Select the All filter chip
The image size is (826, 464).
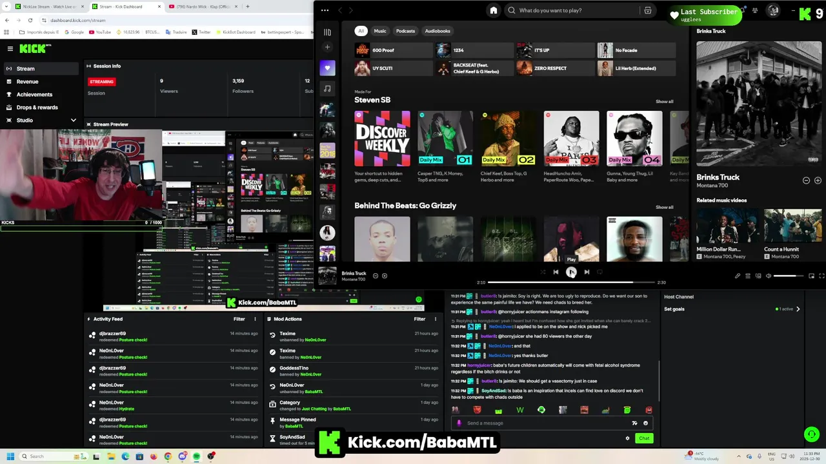[x=361, y=31]
